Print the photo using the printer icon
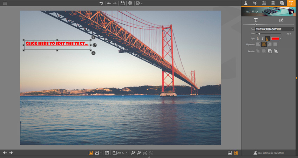The width and height of the screenshot is (298, 158). pyautogui.click(x=130, y=3)
